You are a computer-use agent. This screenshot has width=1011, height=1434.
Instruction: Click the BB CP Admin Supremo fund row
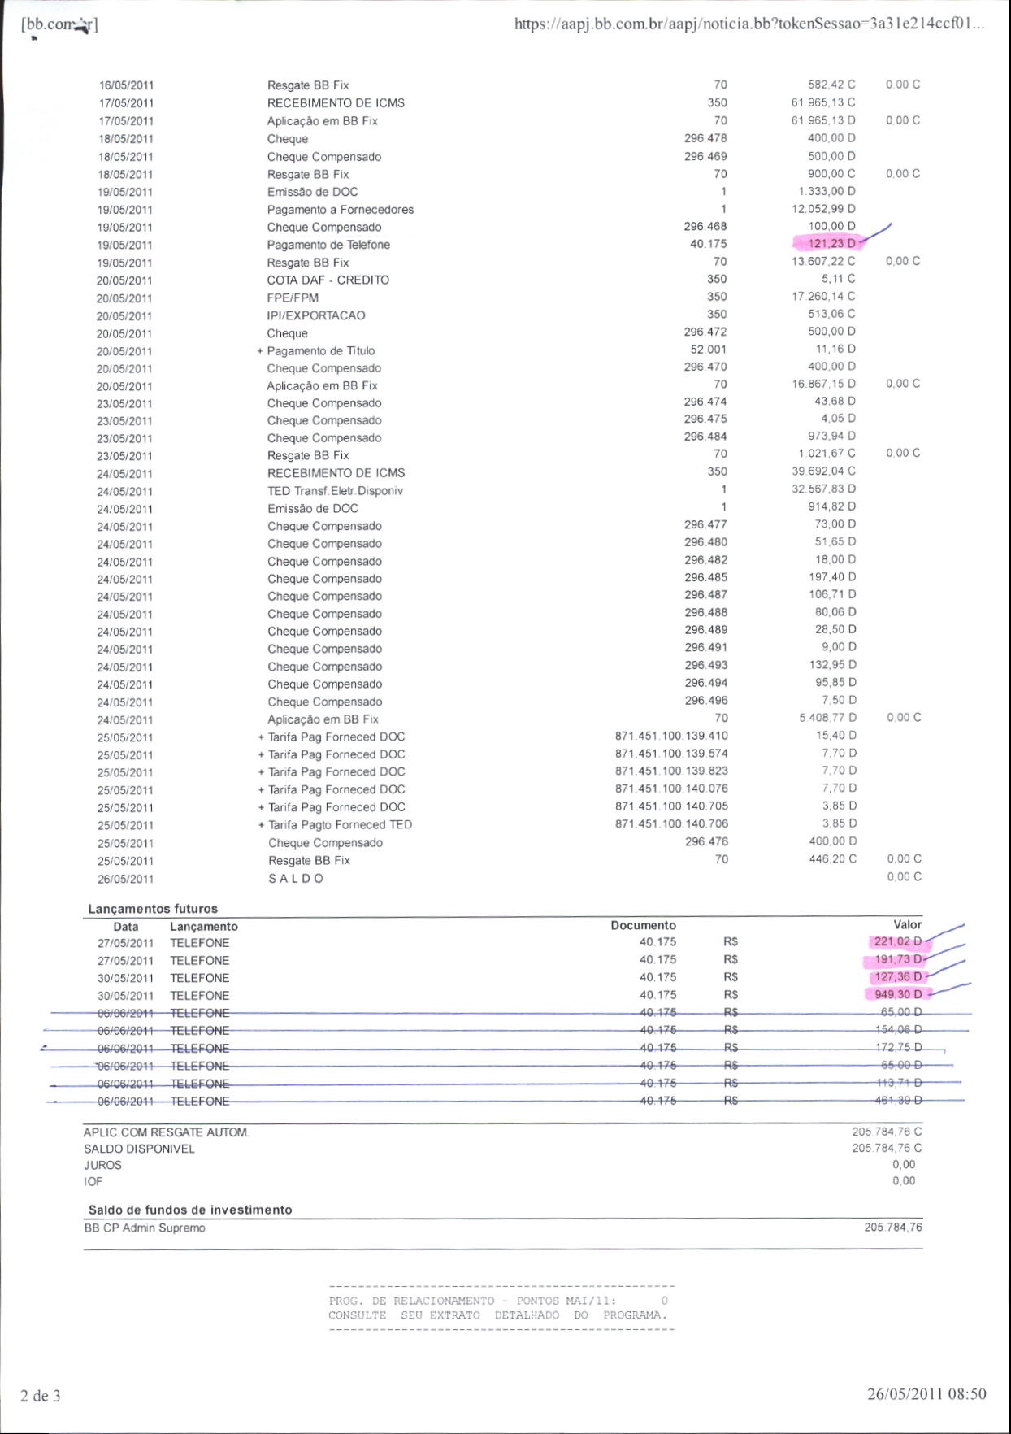click(145, 1228)
